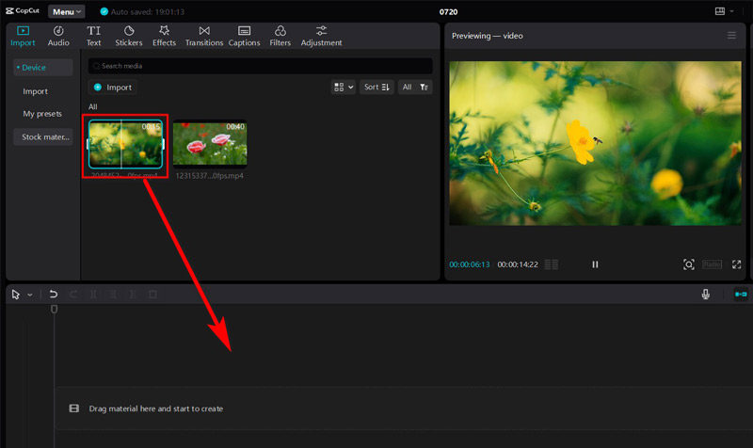Viewport: 753px width, 448px height.
Task: Click the filmstrip icon on empty track
Action: [x=74, y=408]
